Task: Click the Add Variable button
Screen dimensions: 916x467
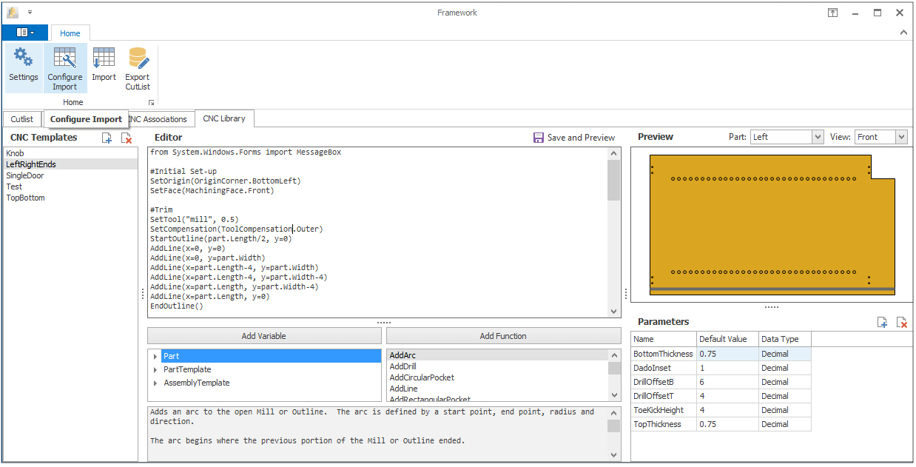Action: [263, 336]
